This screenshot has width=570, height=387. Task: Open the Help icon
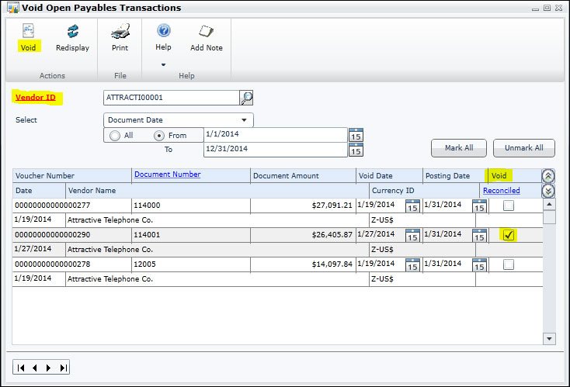pos(164,30)
